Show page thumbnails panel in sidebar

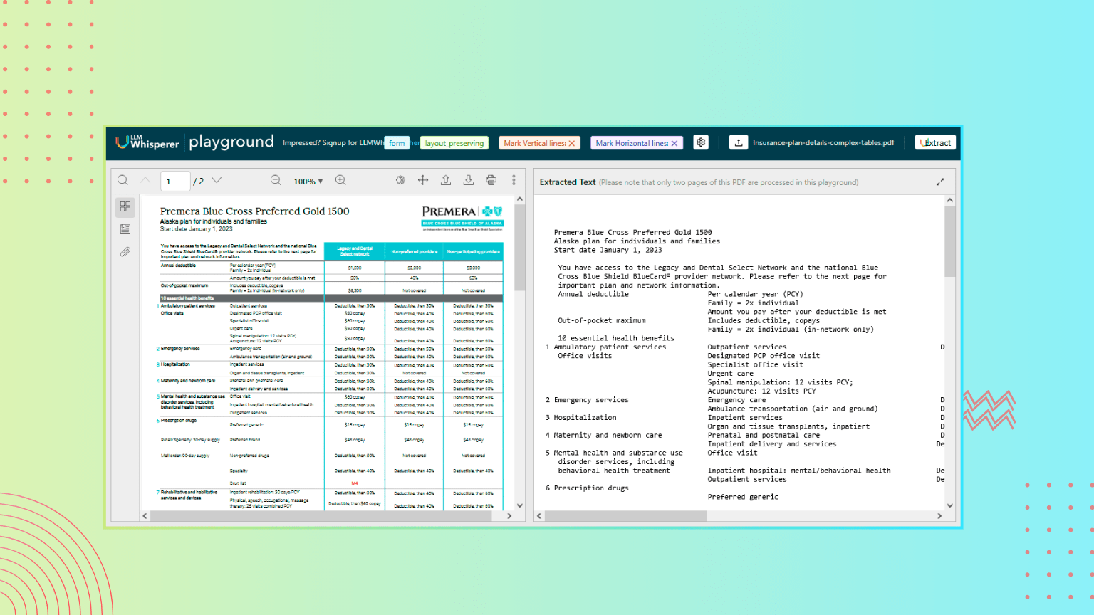point(125,206)
